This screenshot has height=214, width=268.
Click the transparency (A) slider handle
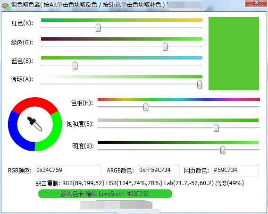(x=200, y=84)
